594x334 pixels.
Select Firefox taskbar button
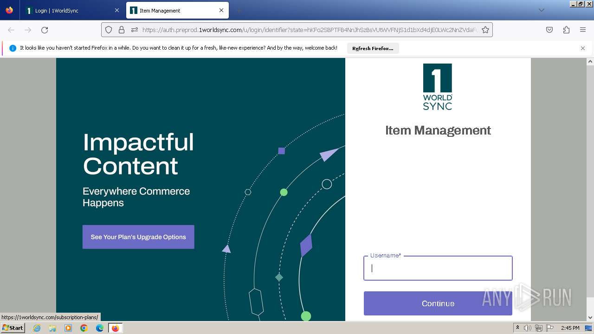pyautogui.click(x=115, y=328)
